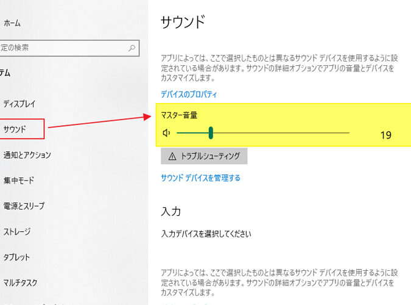Click the 入力デバイスを選択してください label
411x305 pixels.
pos(206,234)
